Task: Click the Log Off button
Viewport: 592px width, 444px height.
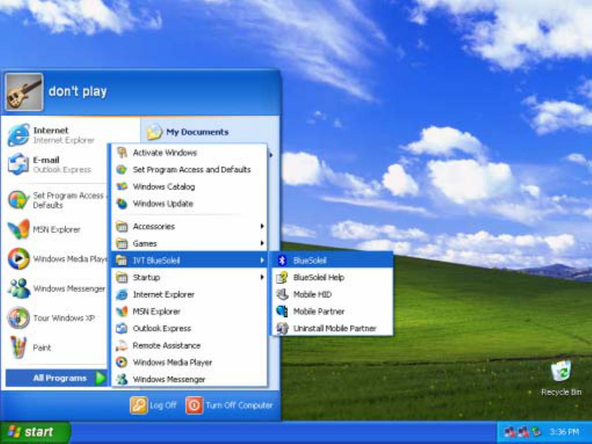Action: pos(153,406)
